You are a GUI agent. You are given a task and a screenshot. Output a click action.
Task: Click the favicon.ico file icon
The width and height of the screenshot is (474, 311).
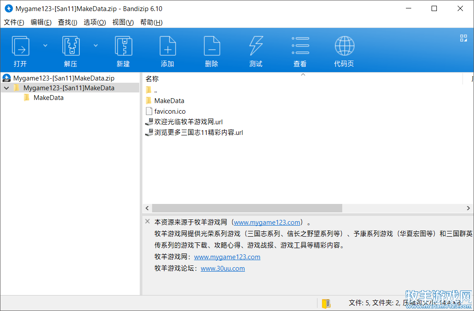click(x=149, y=111)
